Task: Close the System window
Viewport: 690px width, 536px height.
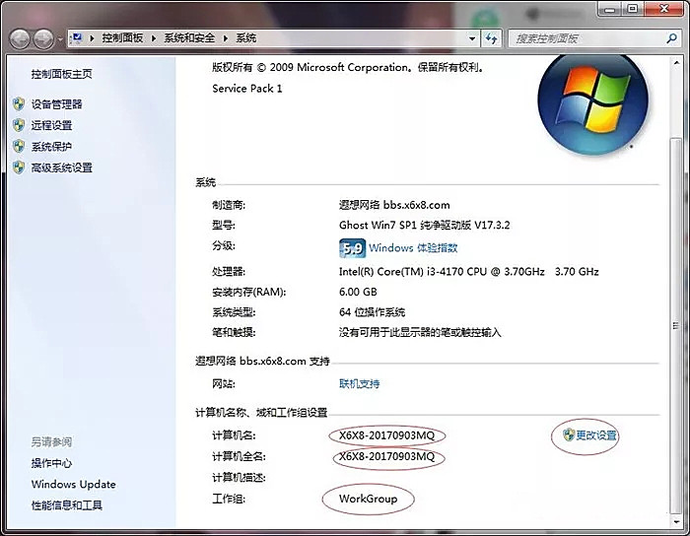Action: click(x=664, y=8)
